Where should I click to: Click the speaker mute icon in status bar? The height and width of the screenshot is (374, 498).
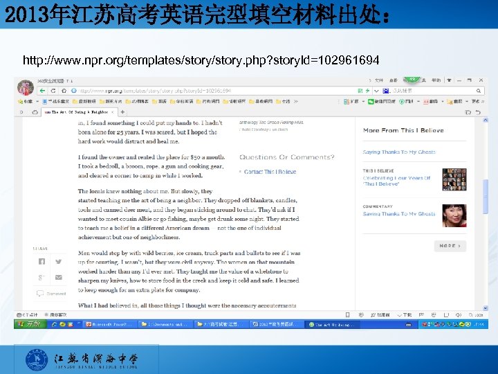(x=458, y=315)
